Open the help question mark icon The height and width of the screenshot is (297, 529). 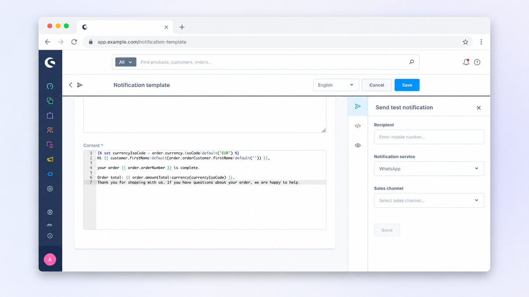pyautogui.click(x=477, y=62)
